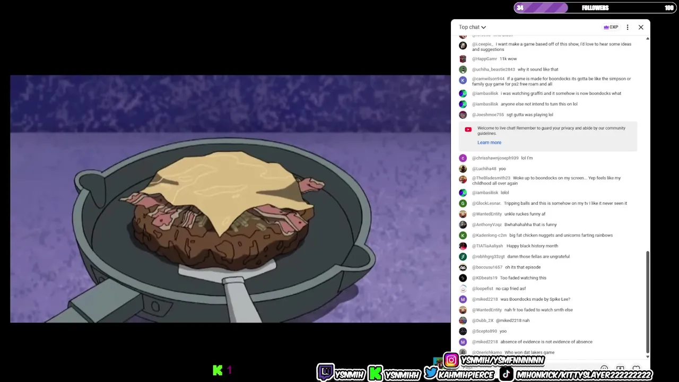Click username @KDbeats19

click(485, 278)
